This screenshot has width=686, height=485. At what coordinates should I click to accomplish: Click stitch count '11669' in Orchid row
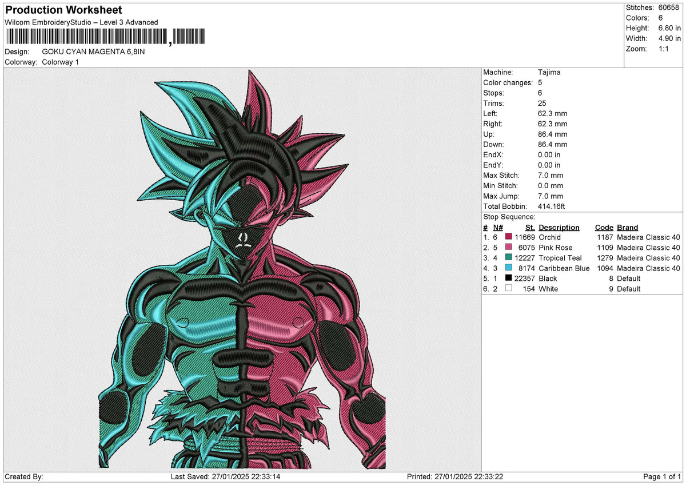(x=525, y=237)
